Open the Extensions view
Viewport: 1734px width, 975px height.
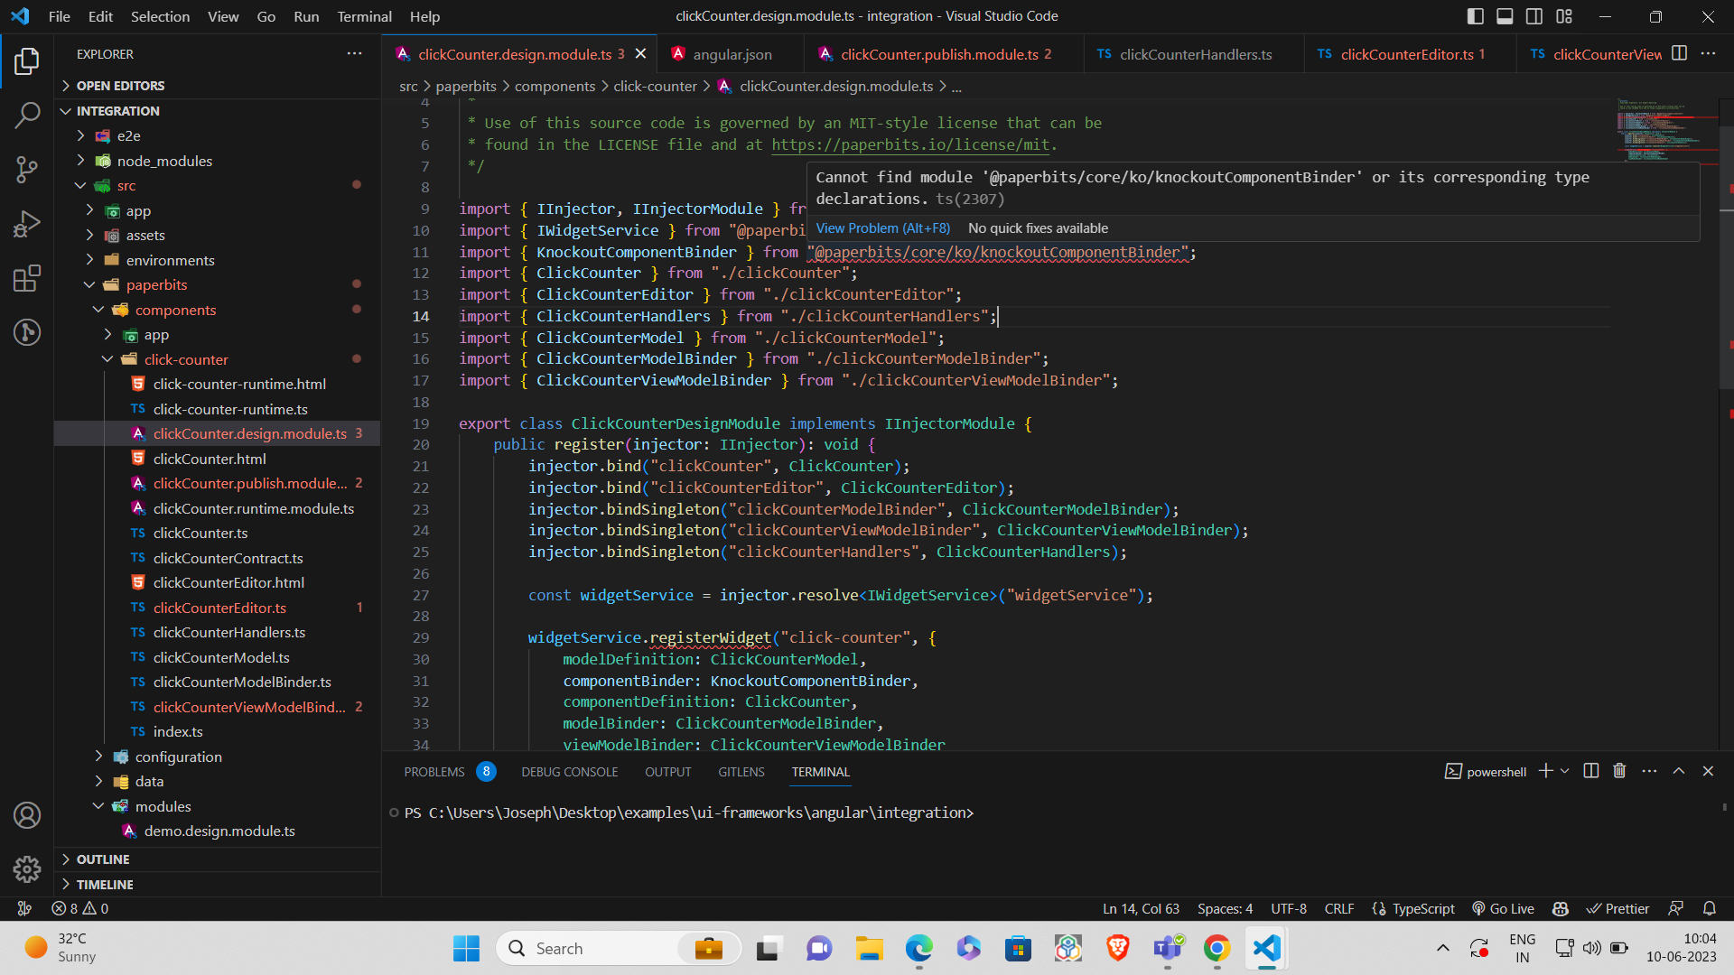(27, 278)
